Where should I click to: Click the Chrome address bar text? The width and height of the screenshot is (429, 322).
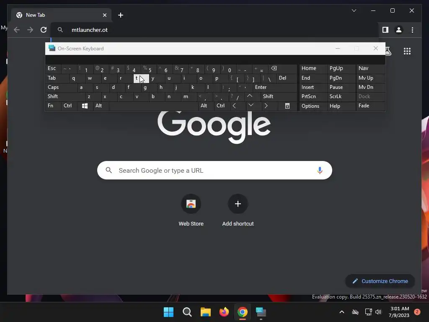(x=90, y=30)
